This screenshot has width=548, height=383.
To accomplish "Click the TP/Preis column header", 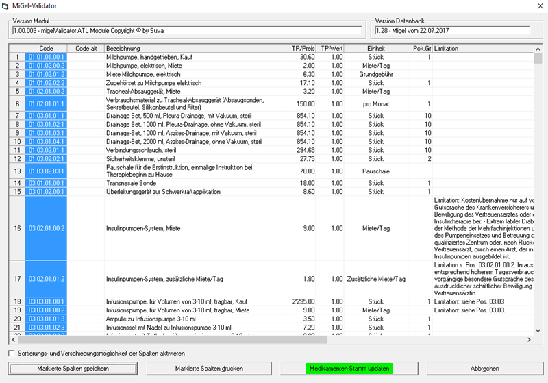I will [300, 48].
